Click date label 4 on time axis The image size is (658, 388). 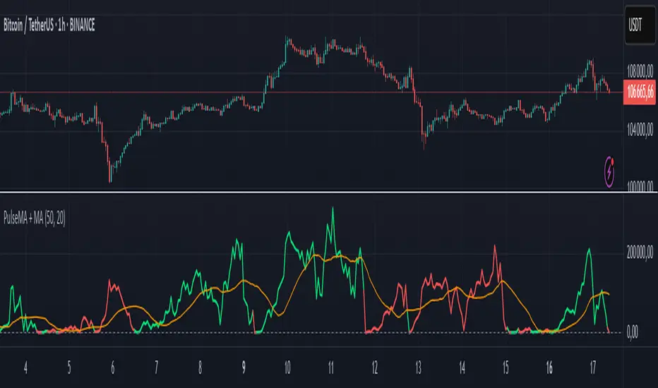tap(25, 368)
